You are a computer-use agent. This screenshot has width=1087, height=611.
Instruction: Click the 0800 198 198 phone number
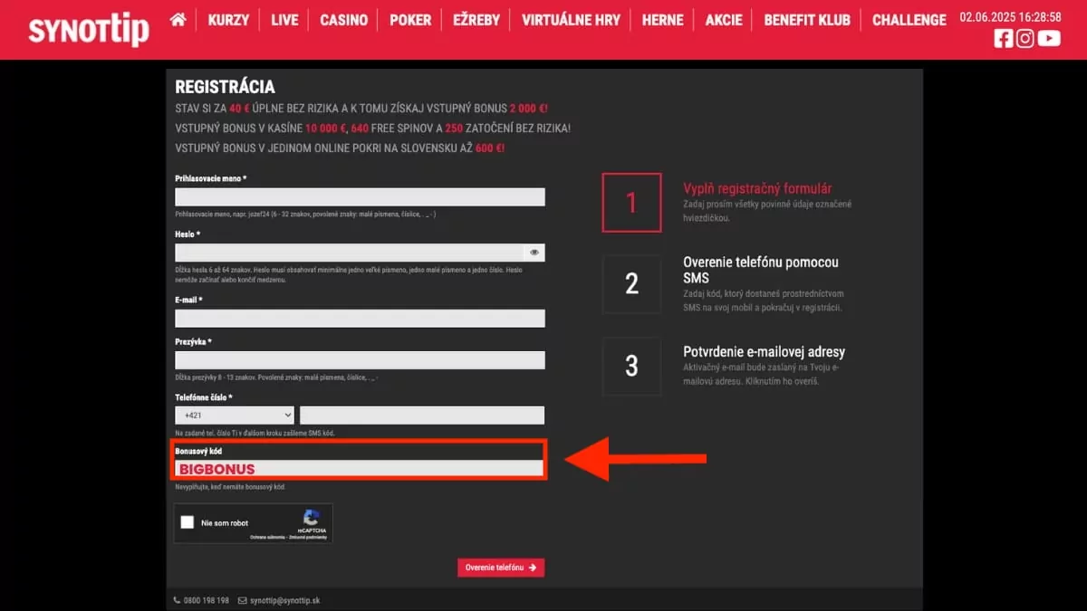click(x=207, y=600)
